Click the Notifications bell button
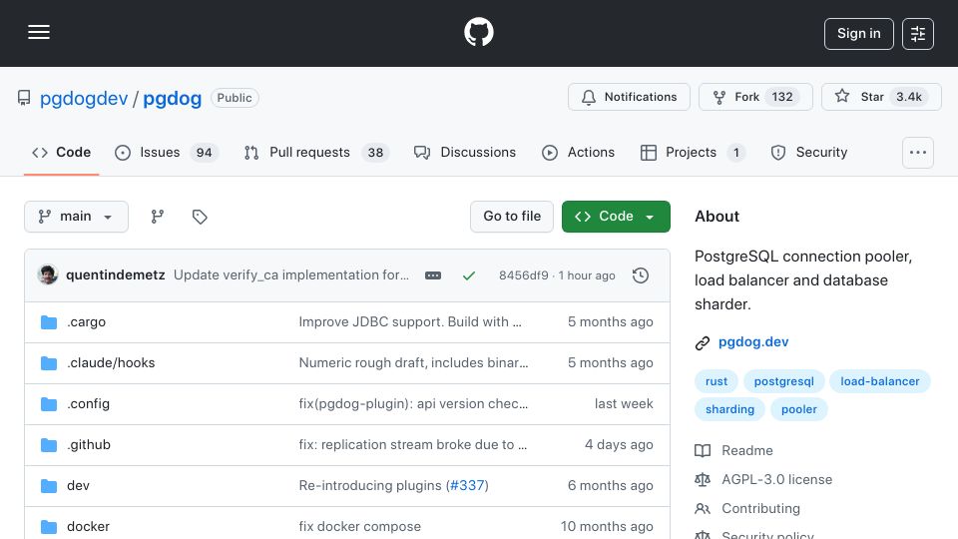The height and width of the screenshot is (539, 958). coord(629,97)
